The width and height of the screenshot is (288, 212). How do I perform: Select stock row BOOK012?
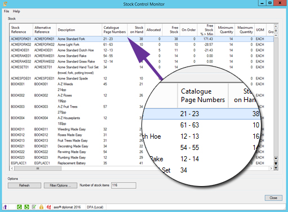(x=141, y=135)
